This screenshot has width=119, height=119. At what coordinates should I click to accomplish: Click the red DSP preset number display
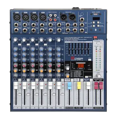click(81, 65)
